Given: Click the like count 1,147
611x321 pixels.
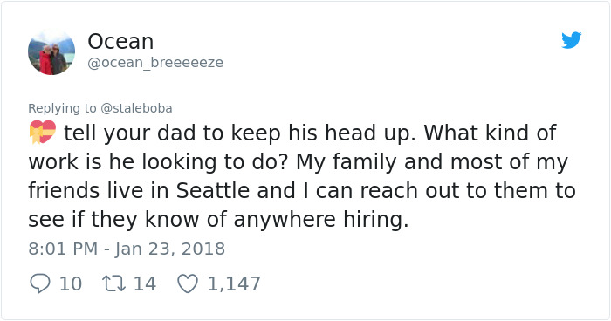Looking at the screenshot, I should [x=234, y=283].
